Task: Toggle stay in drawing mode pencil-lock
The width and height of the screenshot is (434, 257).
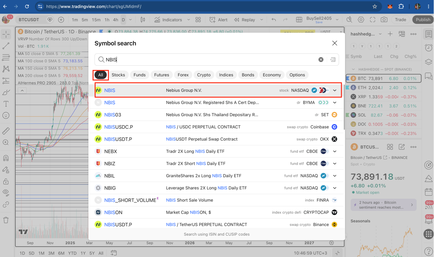Action: pos(6,170)
